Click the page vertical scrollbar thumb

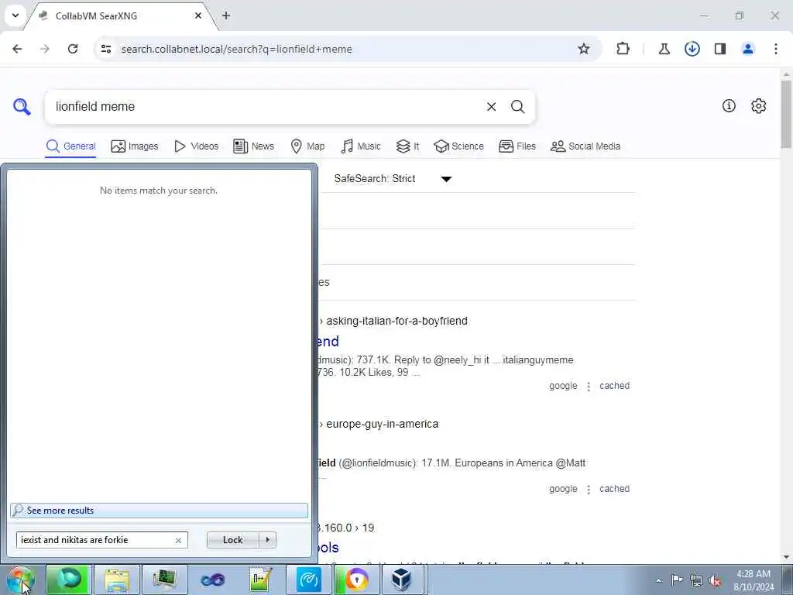click(x=787, y=114)
